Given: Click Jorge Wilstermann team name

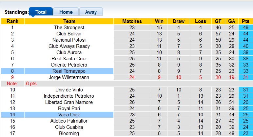Looking at the screenshot, I should pos(69,77).
